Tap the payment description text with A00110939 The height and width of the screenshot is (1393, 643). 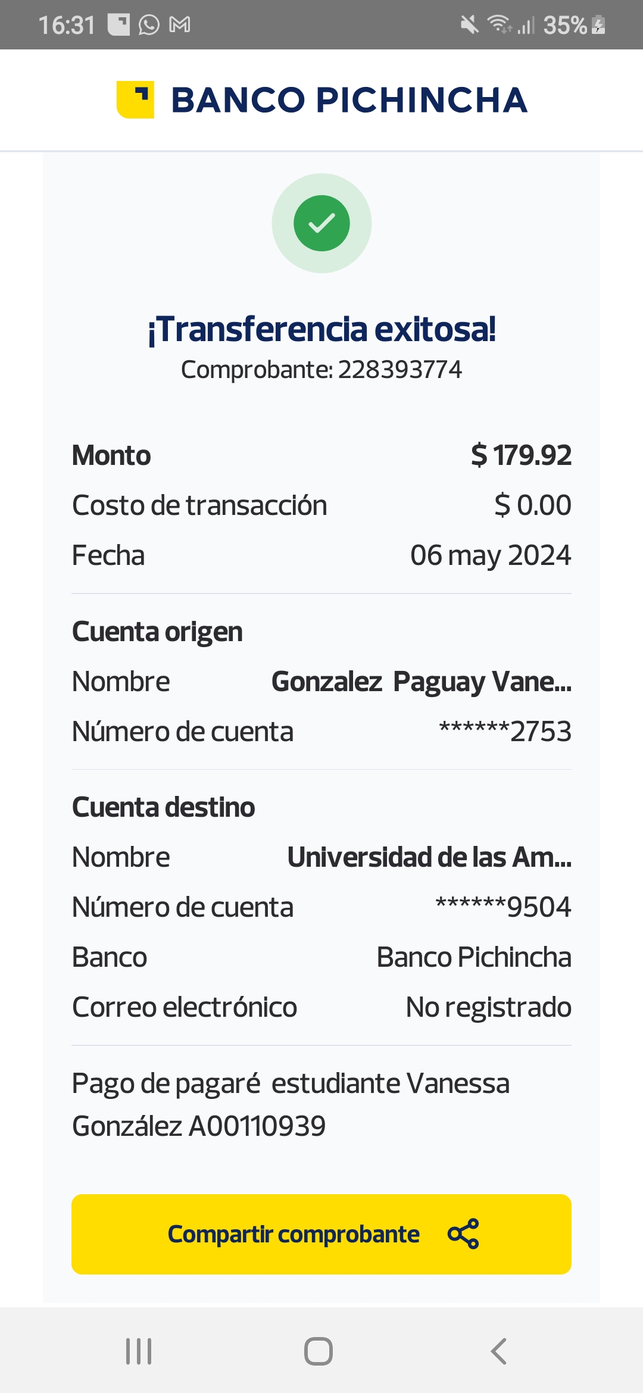pyautogui.click(x=291, y=1104)
